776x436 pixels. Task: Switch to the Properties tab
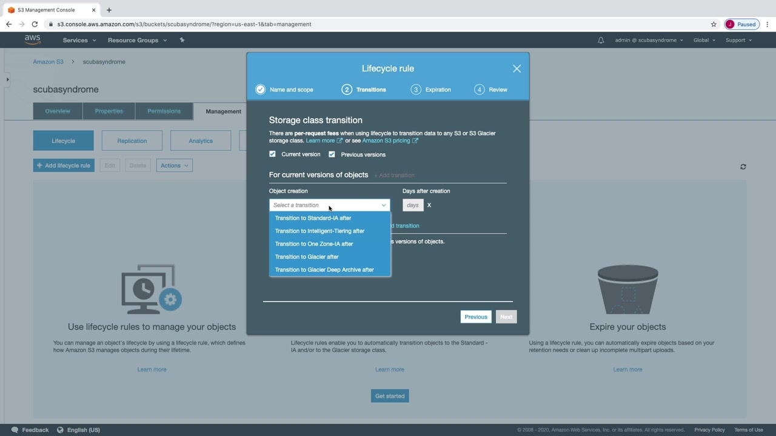coord(109,111)
